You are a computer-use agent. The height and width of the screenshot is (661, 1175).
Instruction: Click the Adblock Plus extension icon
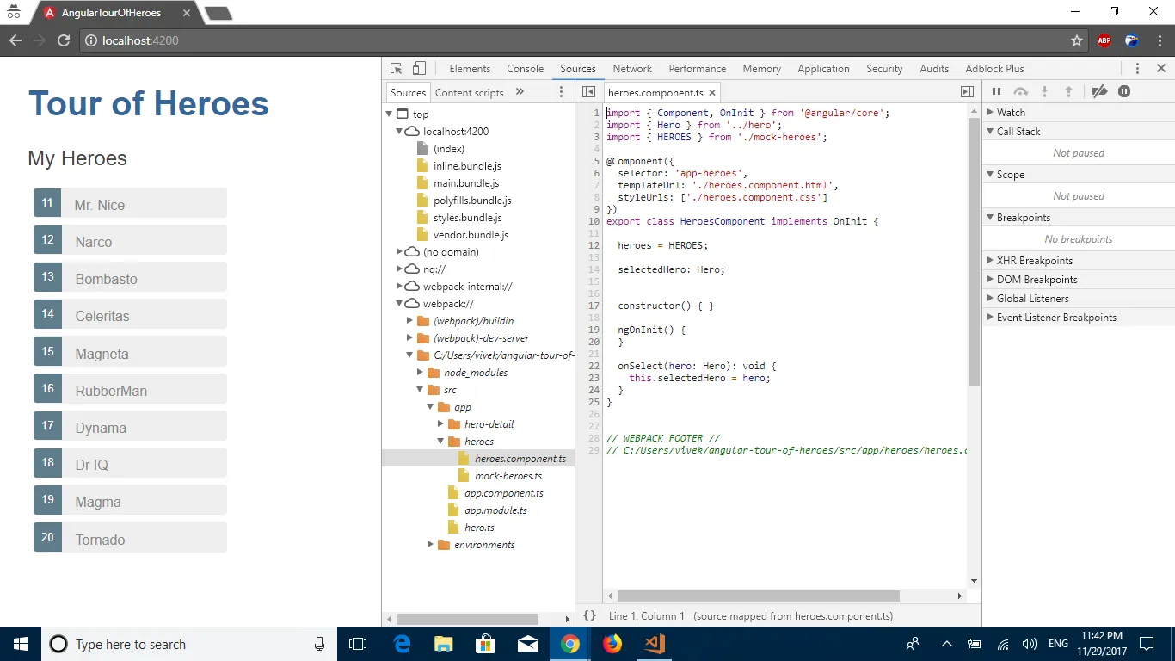[x=1104, y=40]
